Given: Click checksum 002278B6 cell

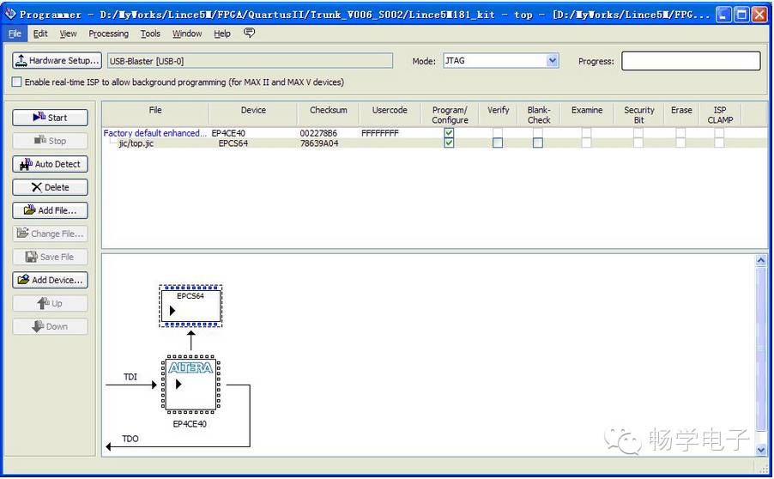Looking at the screenshot, I should 318,133.
